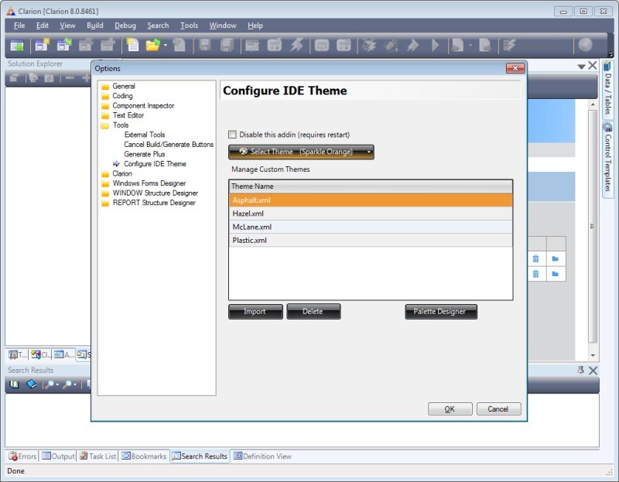This screenshot has height=482, width=619.
Task: Select the Plastic.xml theme row
Action: 371,241
